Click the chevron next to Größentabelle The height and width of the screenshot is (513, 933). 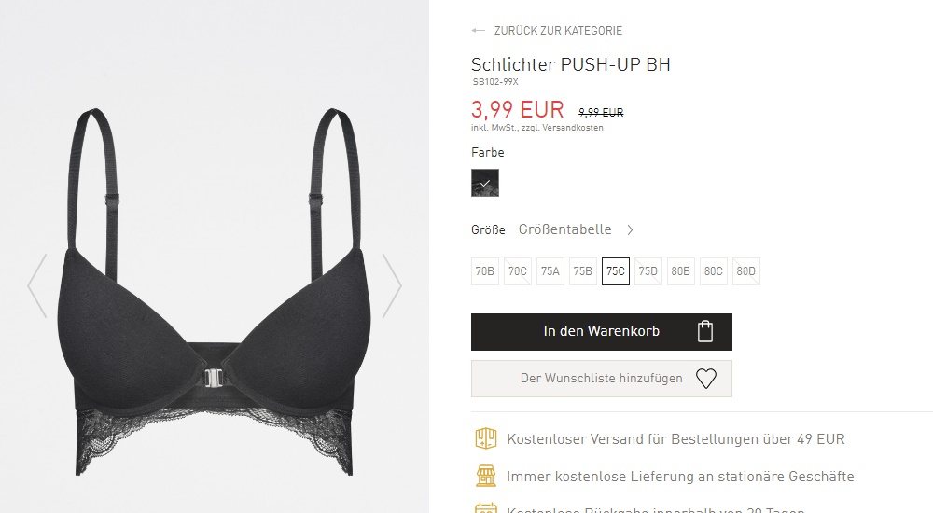630,229
